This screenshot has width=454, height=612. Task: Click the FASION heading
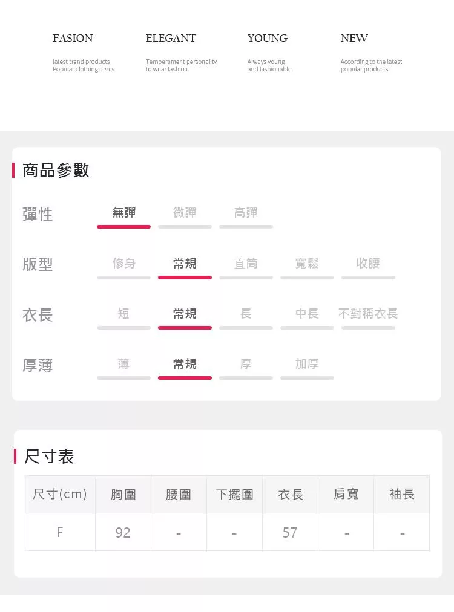click(x=73, y=38)
